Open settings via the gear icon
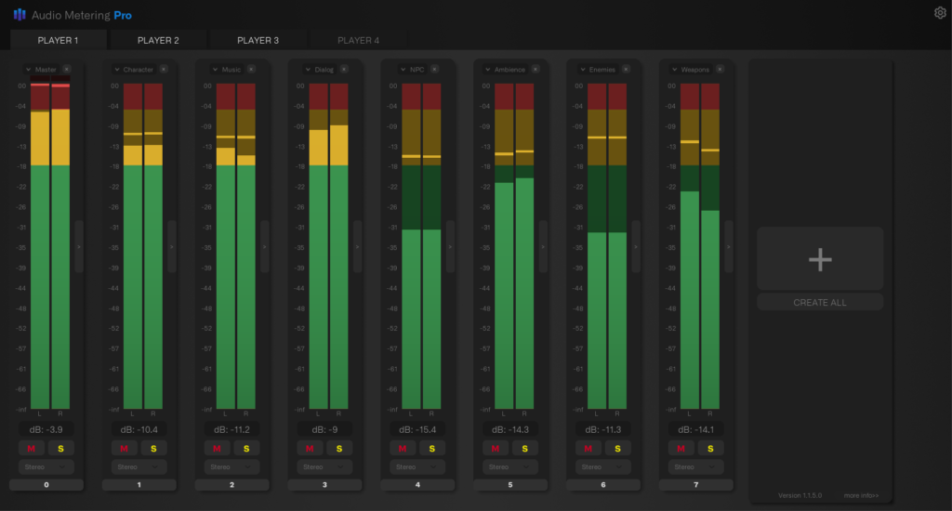 pyautogui.click(x=939, y=13)
